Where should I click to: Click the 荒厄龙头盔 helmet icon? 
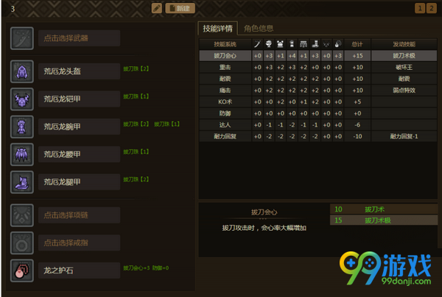(22, 71)
